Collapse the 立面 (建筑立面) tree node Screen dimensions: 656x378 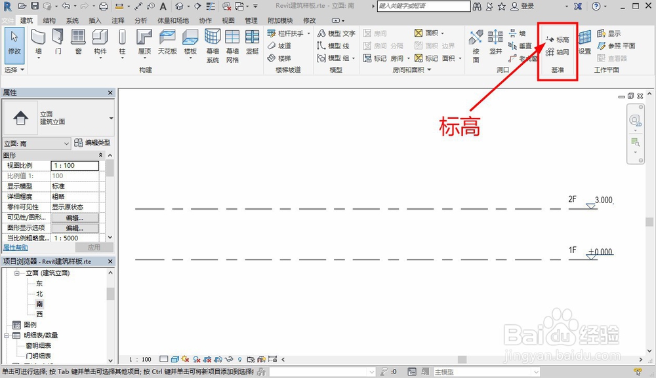tap(17, 273)
